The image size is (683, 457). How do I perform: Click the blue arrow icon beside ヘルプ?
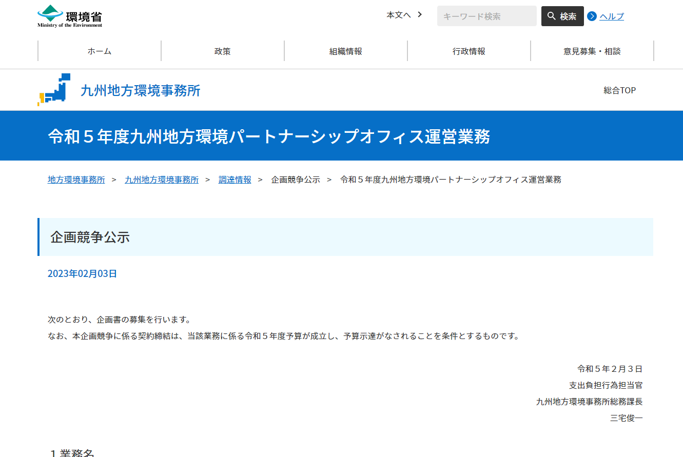[592, 16]
